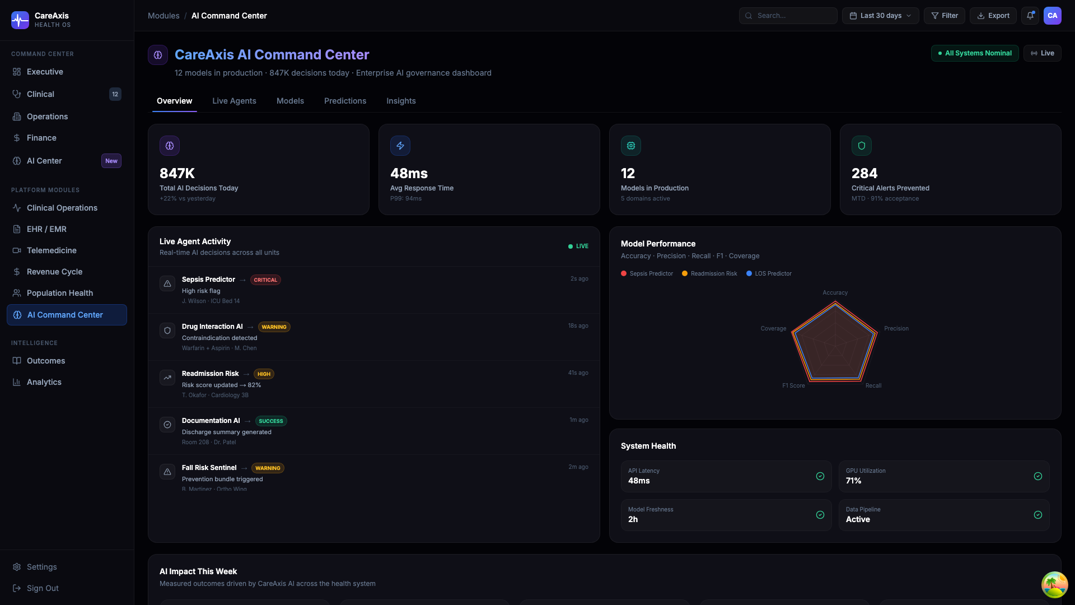This screenshot has width=1075, height=605.
Task: Click the Population Health people icon
Action: pyautogui.click(x=17, y=293)
